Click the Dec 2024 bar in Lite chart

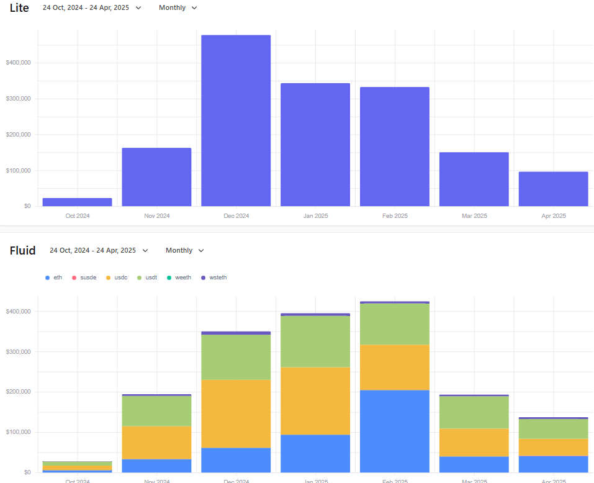point(236,120)
